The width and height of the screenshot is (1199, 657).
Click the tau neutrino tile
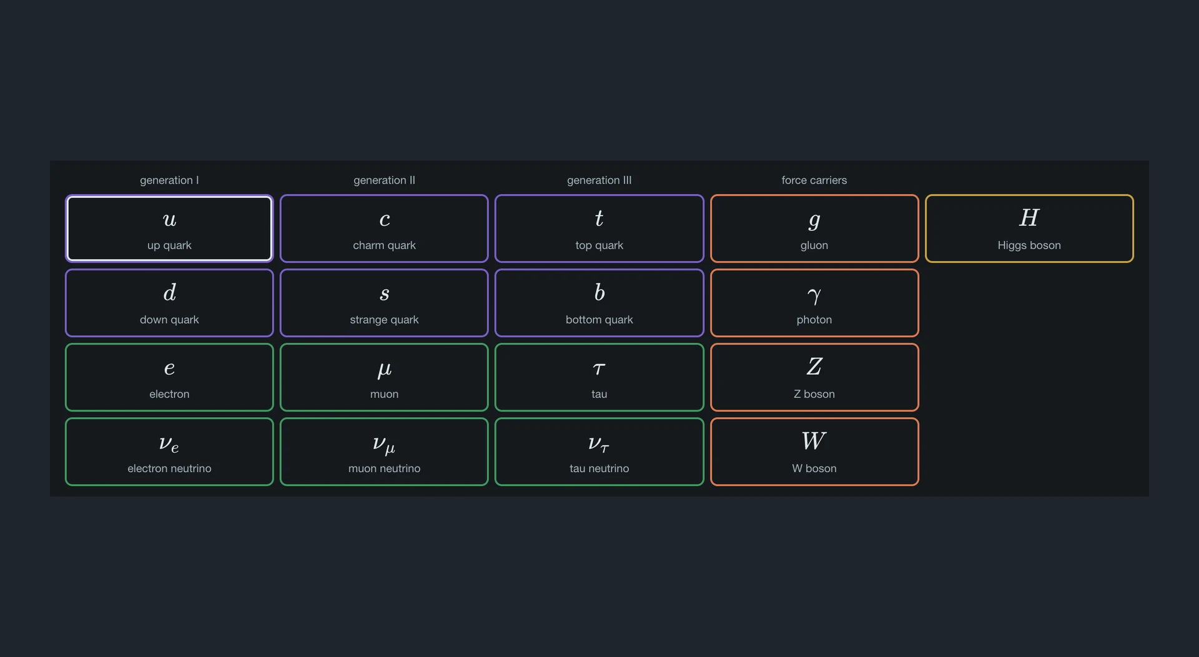click(x=599, y=452)
